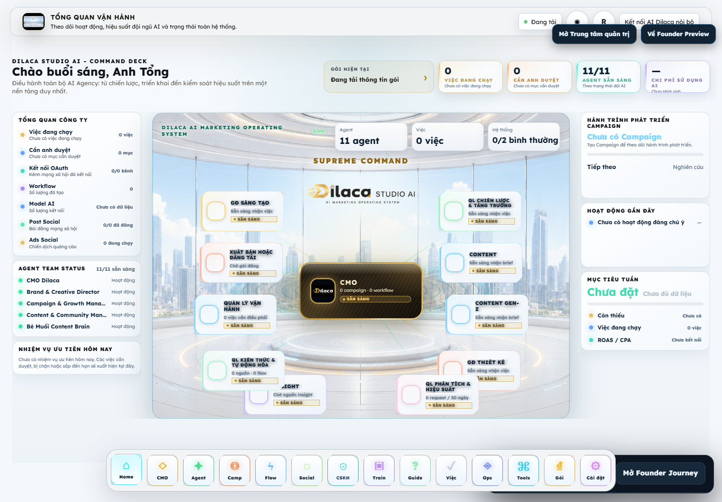Image resolution: width=722 pixels, height=502 pixels.
Task: Select the ROAS / CPA row
Action: point(645,340)
